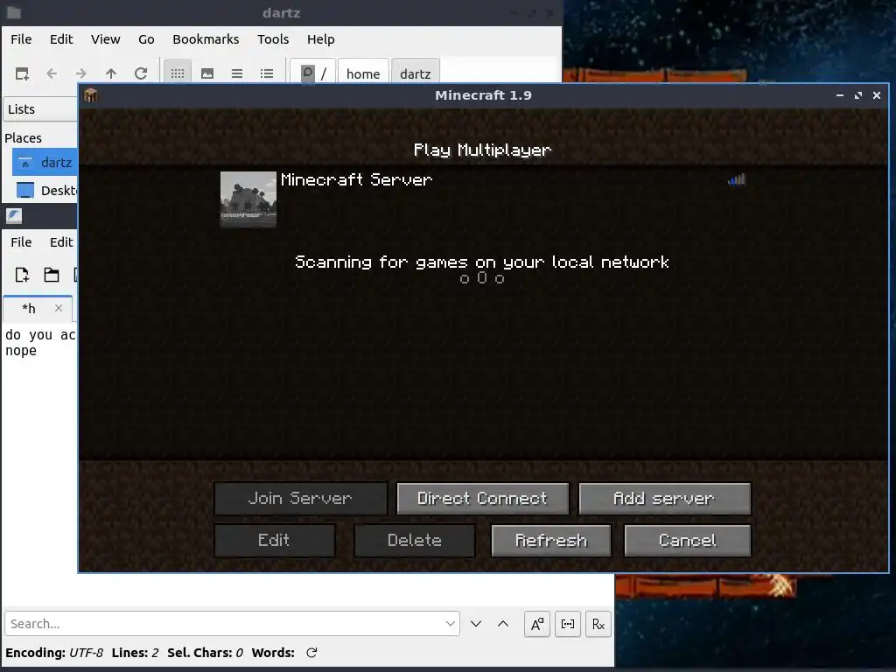Viewport: 896px width, 672px height.
Task: Click the Minecraft window title icon
Action: (x=91, y=95)
